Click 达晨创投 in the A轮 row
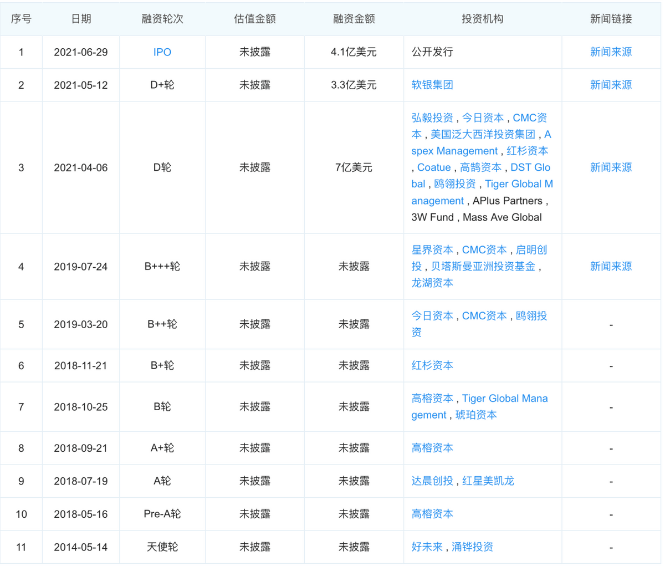The image size is (665, 566). pos(432,481)
